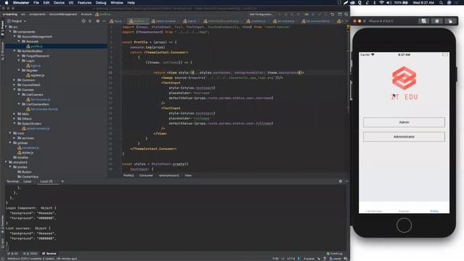This screenshot has height=261, width=464.
Task: Click the View breadcrumb under the editor
Action: pyautogui.click(x=188, y=175)
